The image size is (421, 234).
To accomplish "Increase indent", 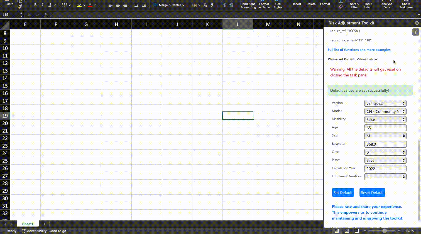I will [x=143, y=5].
